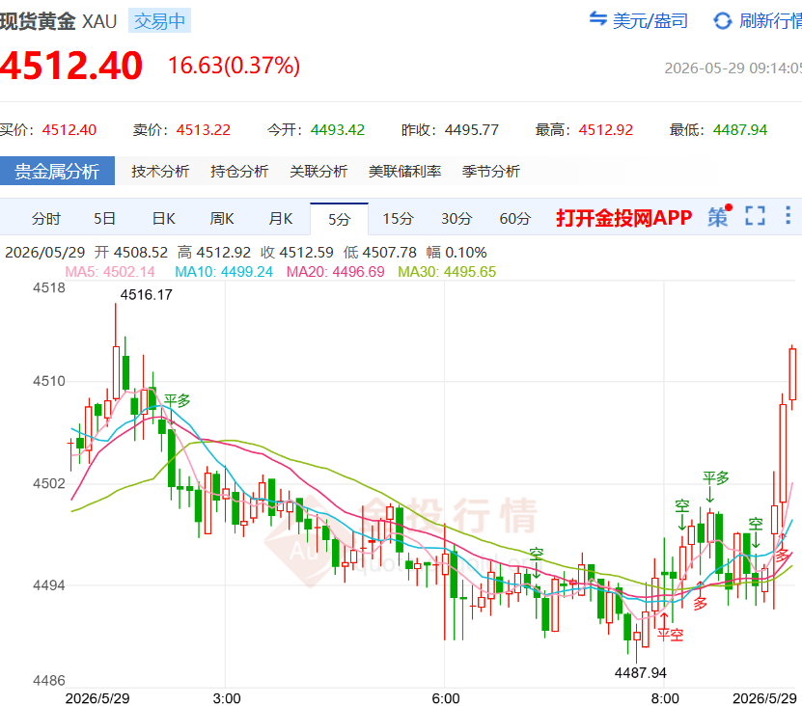Click the 6:00 time axis label
Screen dimensions: 802x706
coord(446,698)
